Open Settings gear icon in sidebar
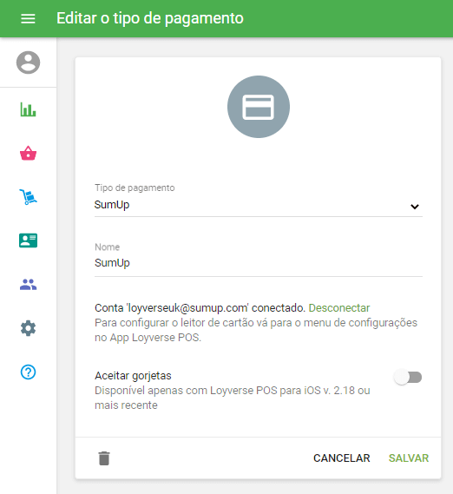453x494 pixels. pyautogui.click(x=28, y=328)
